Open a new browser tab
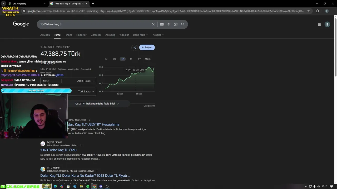The height and width of the screenshot is (189, 337). 93,3
